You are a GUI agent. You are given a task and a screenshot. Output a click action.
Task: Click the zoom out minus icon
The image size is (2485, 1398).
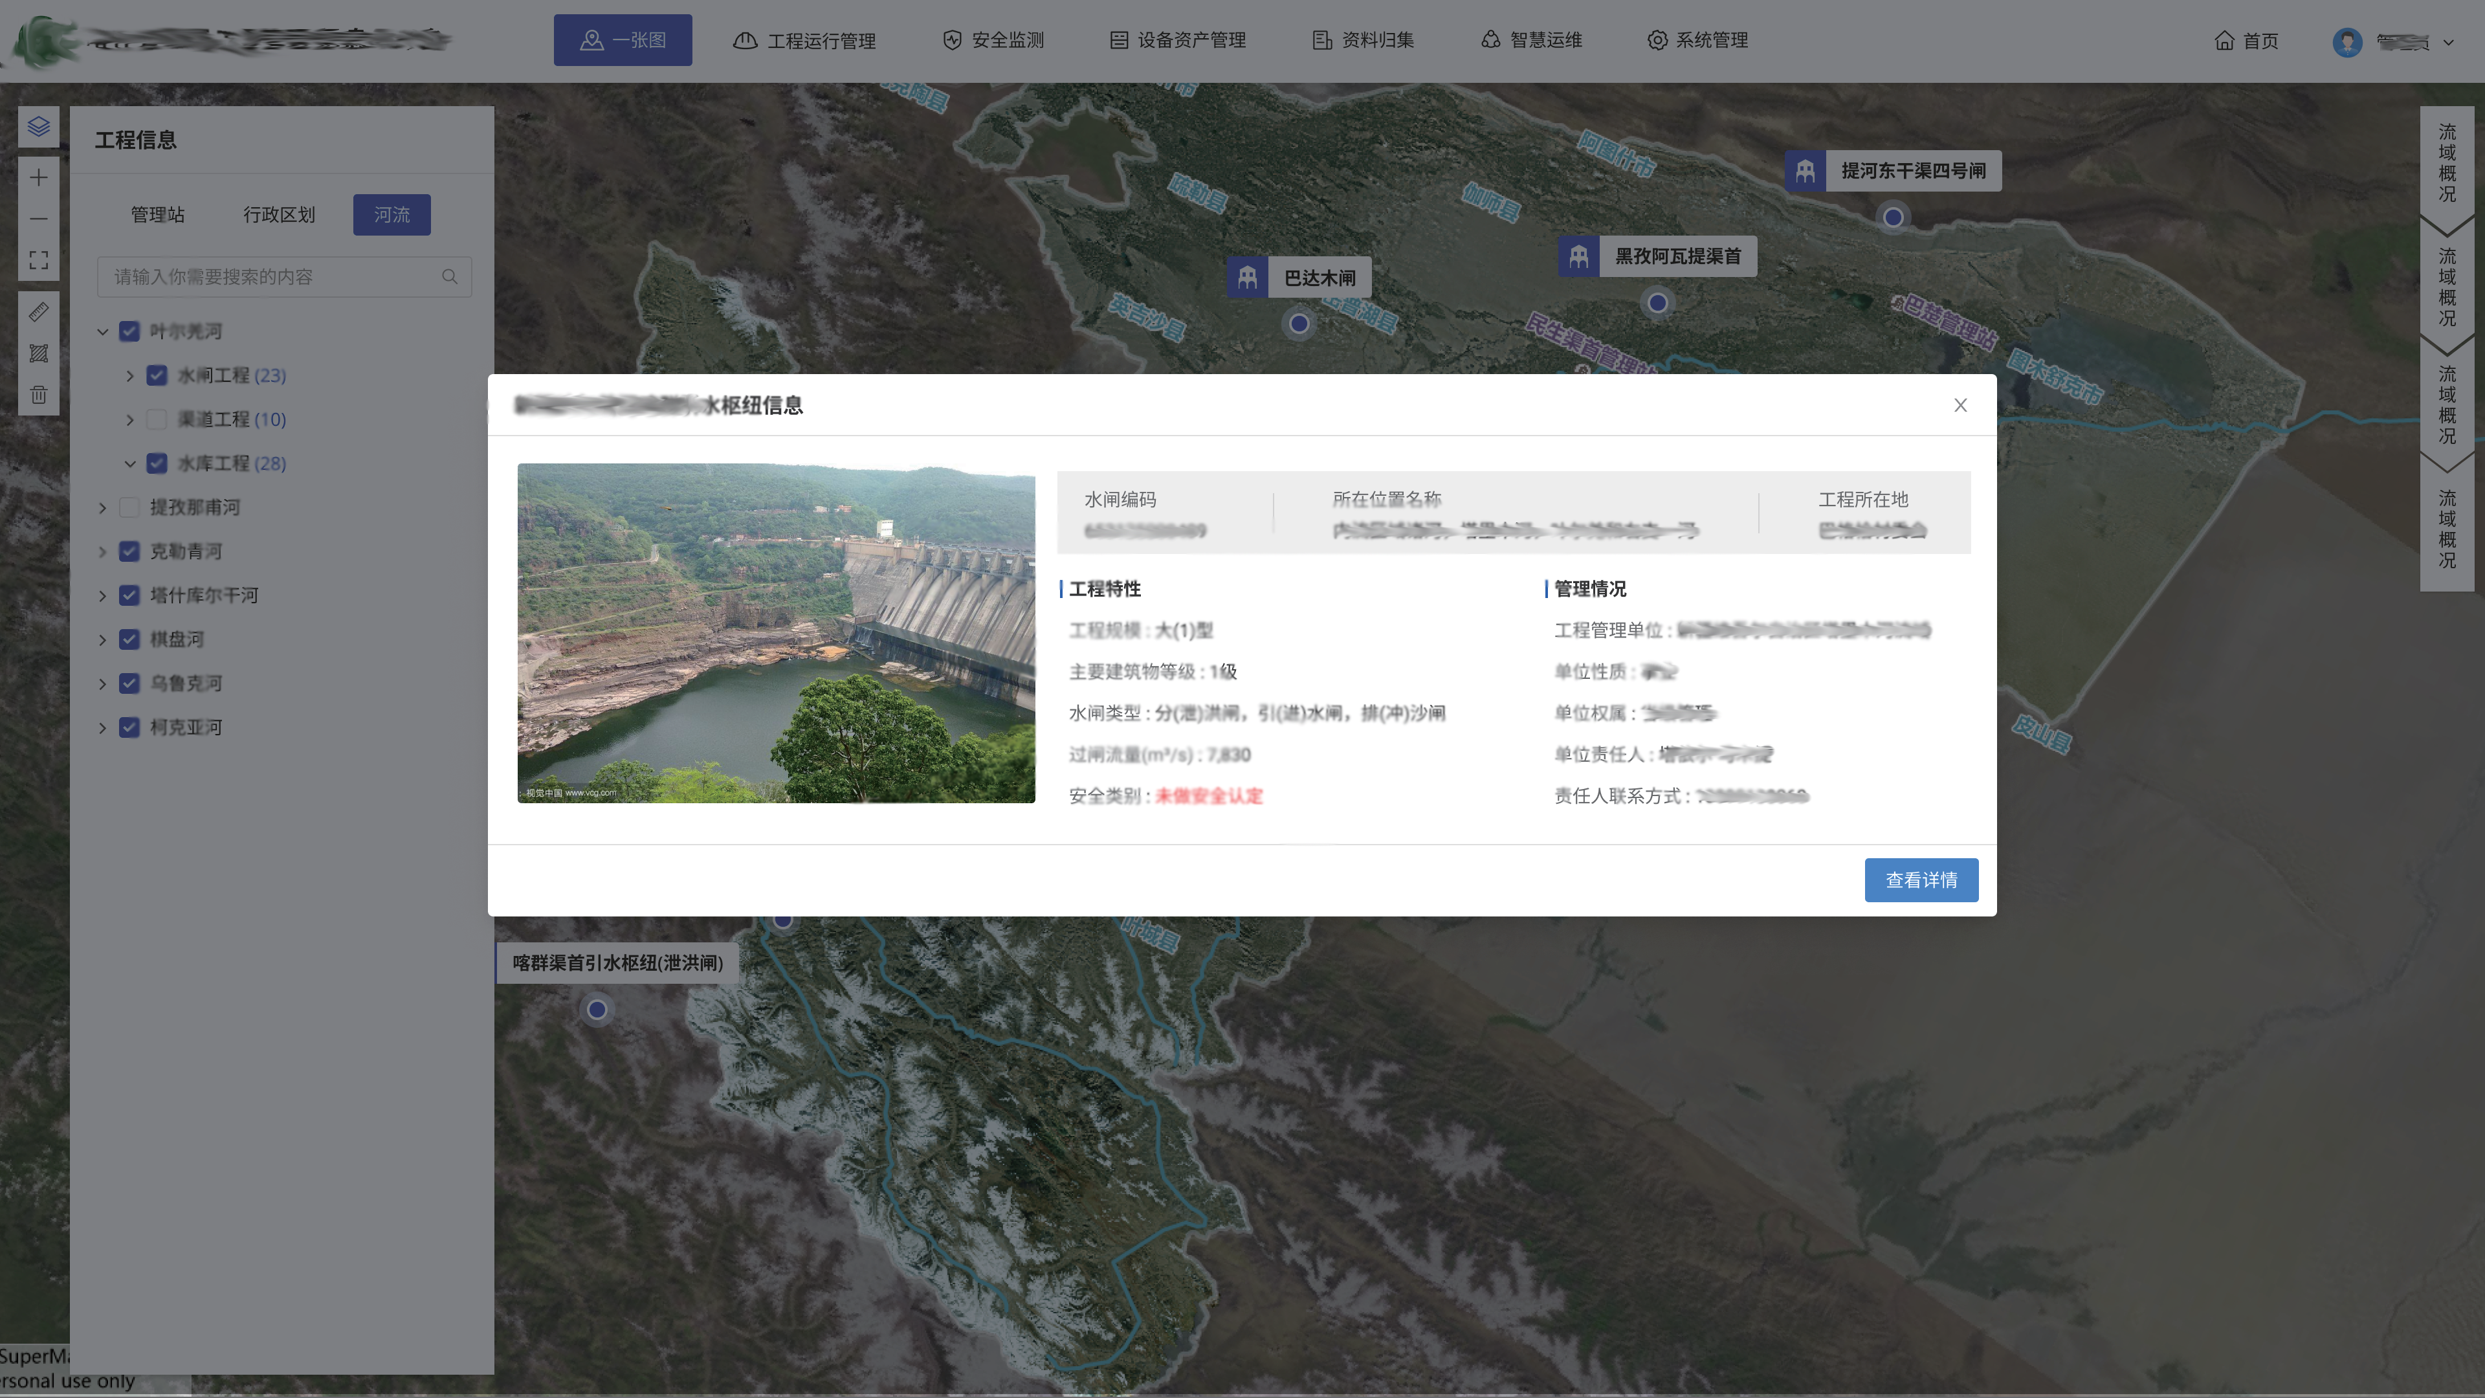pyautogui.click(x=39, y=219)
